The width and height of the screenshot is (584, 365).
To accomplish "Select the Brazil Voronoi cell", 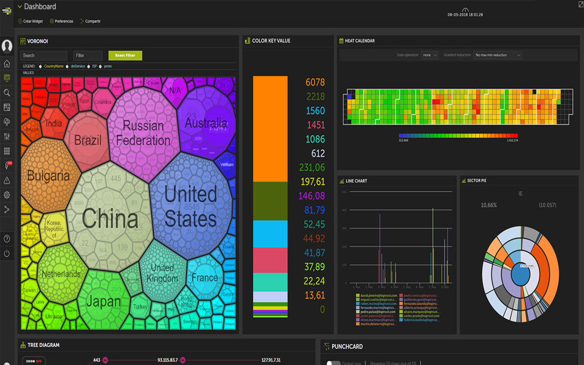I will [x=88, y=140].
